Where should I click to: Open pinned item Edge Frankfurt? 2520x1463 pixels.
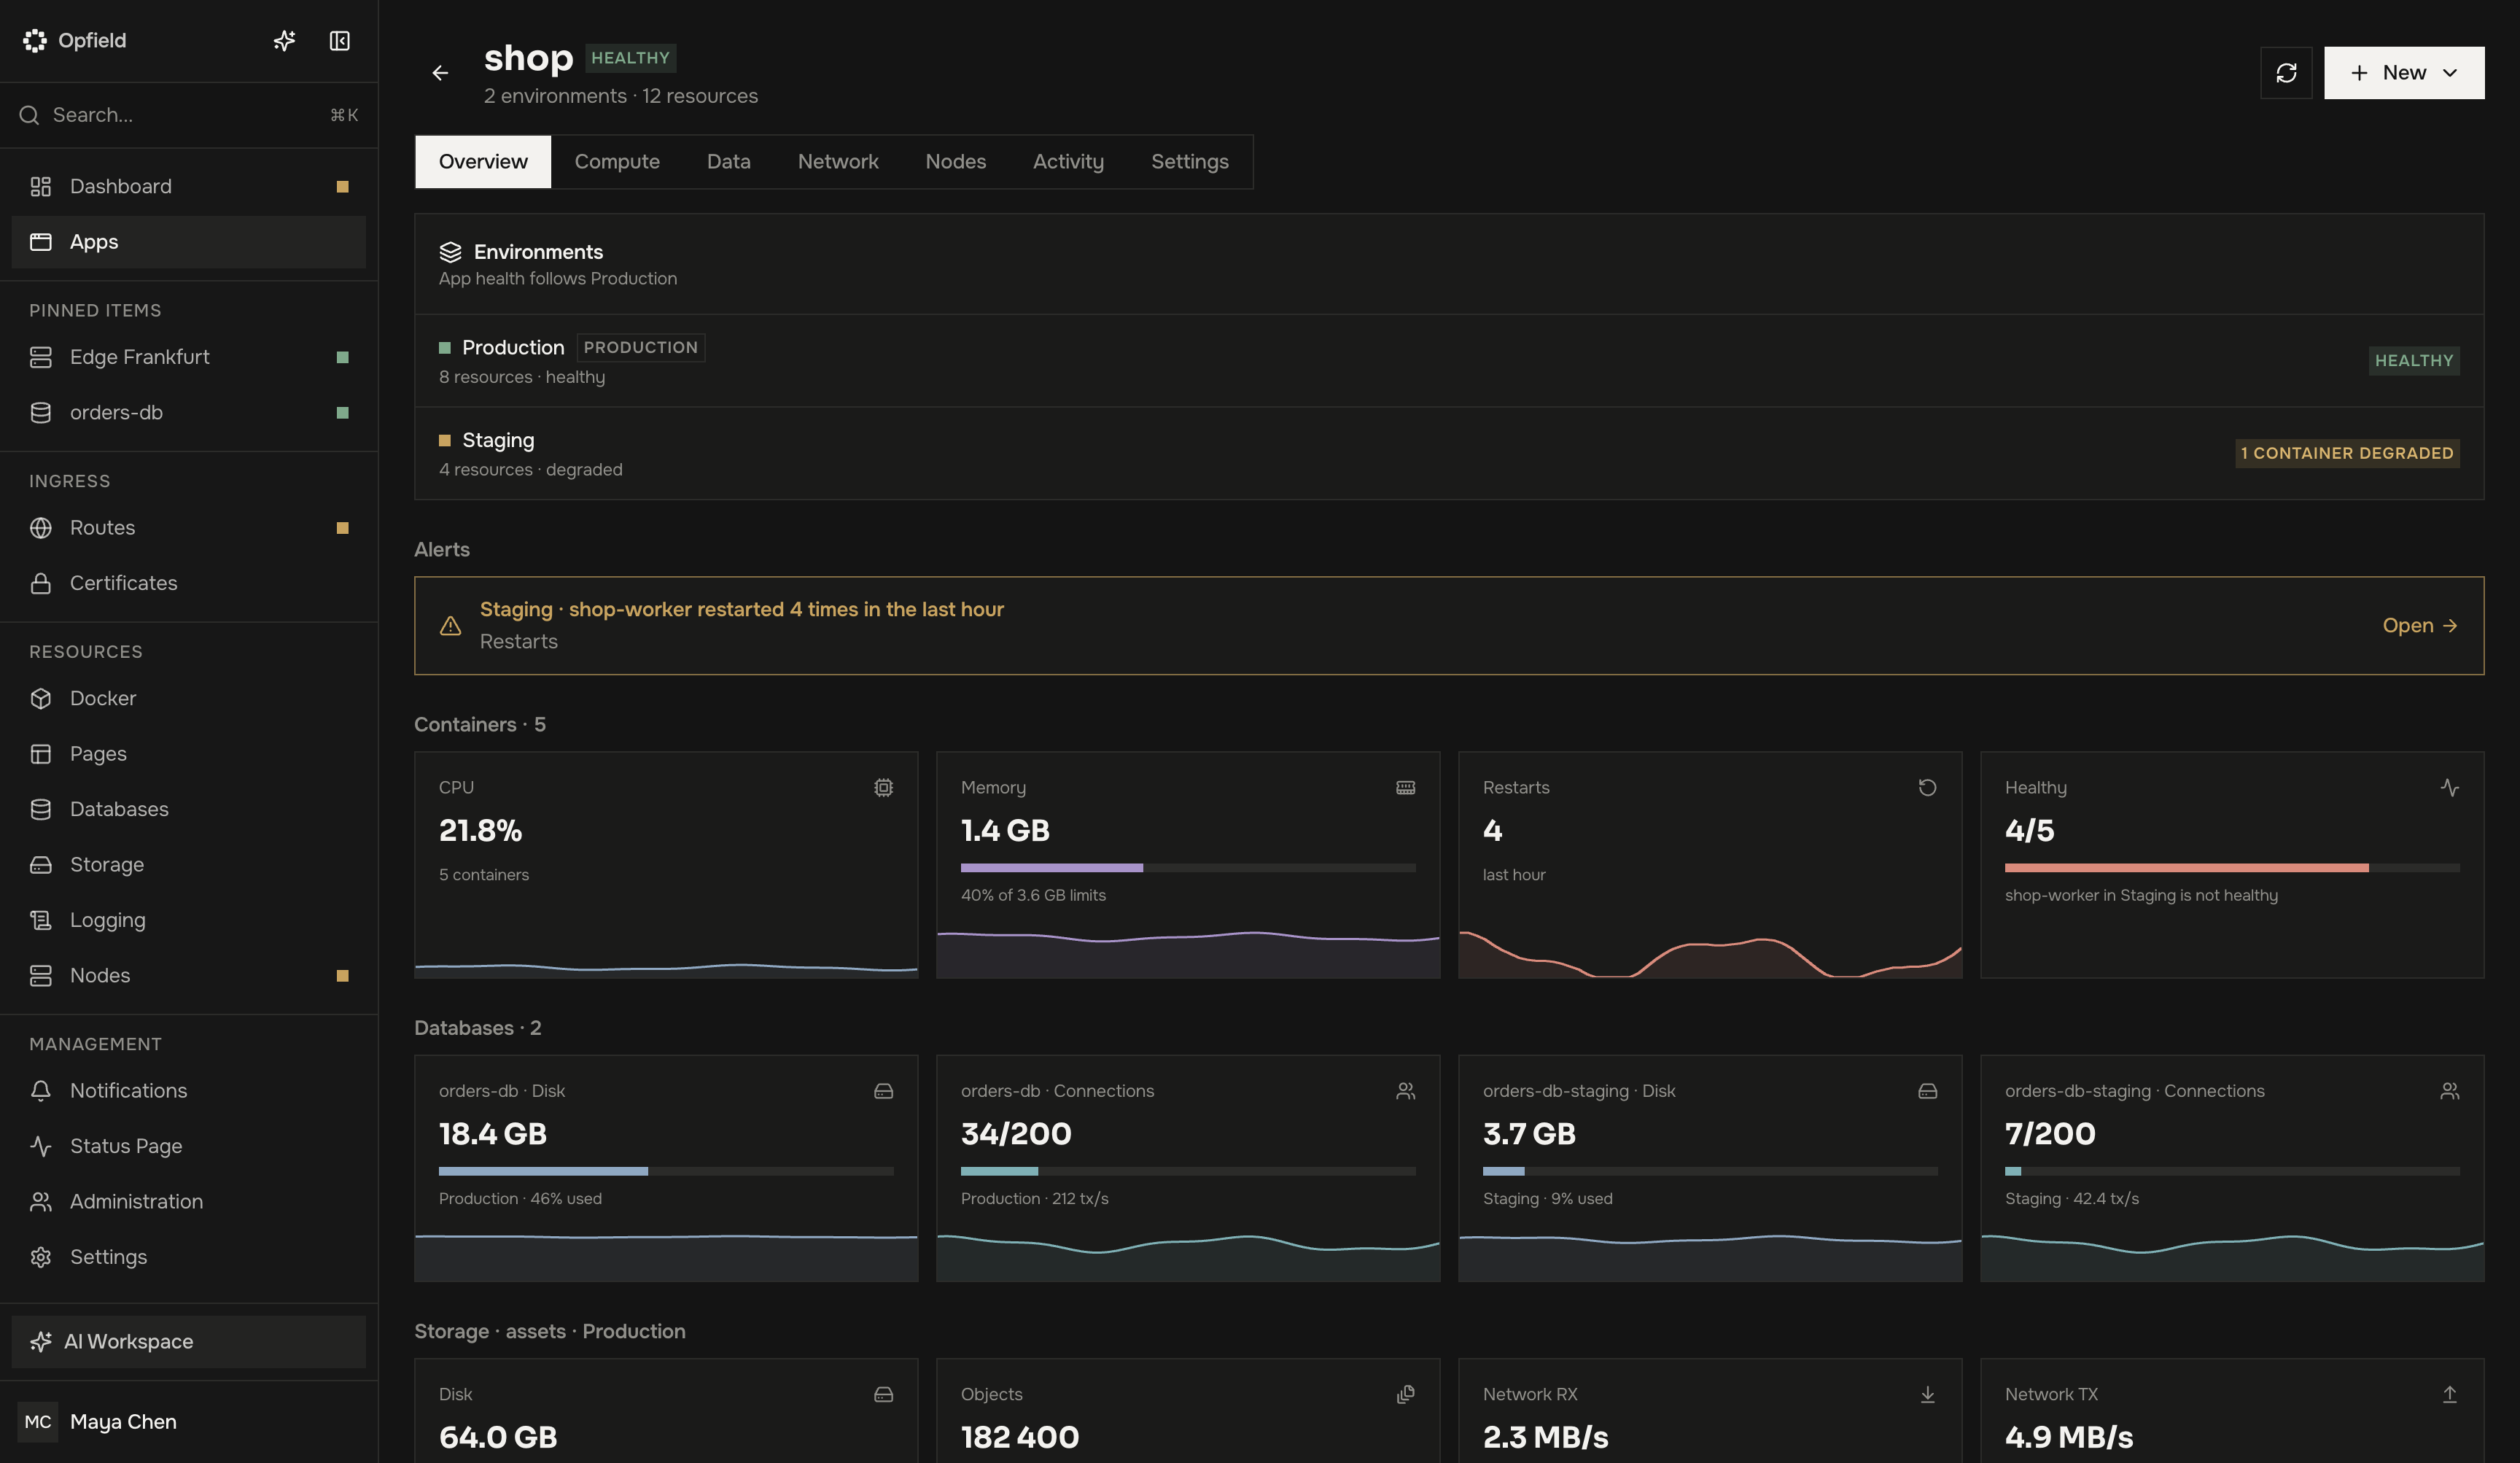[x=189, y=357]
